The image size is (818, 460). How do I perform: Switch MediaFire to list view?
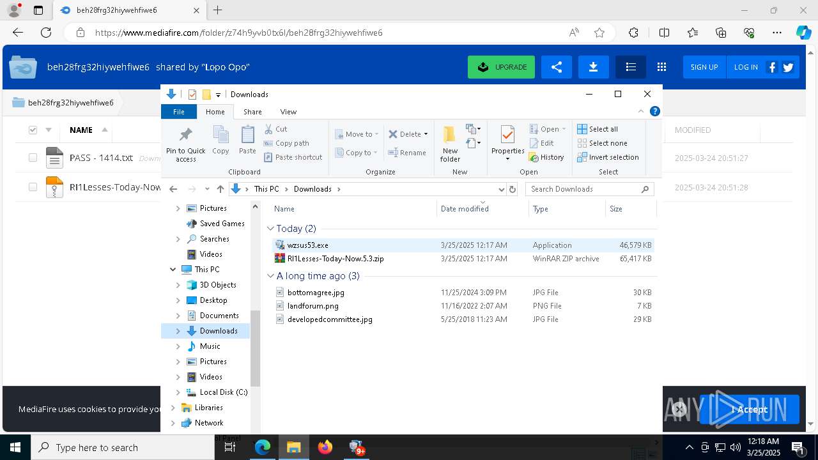click(x=631, y=67)
